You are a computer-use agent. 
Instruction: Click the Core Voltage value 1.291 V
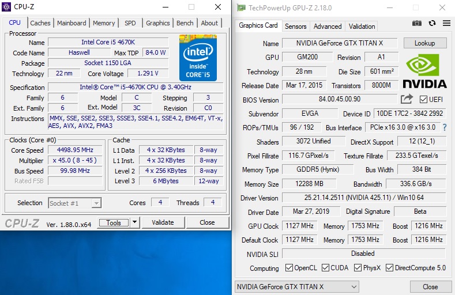point(148,73)
